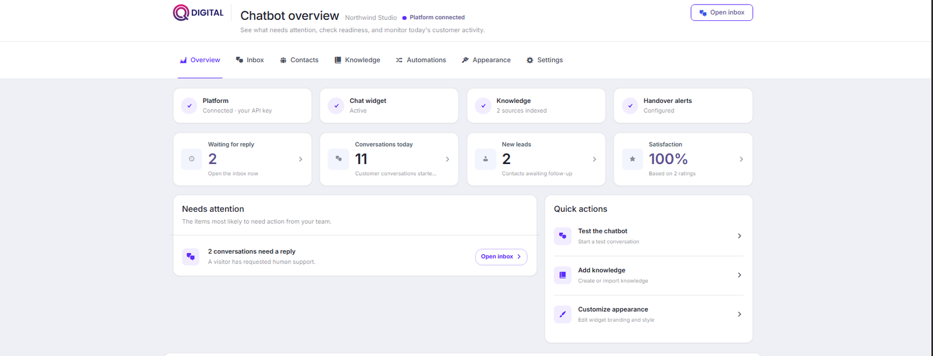Switch to the Overview tab
The width and height of the screenshot is (933, 356).
click(200, 60)
